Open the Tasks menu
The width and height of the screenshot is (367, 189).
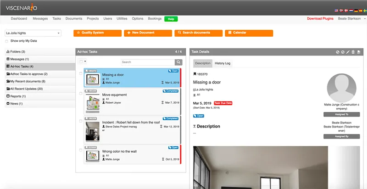pyautogui.click(x=56, y=18)
